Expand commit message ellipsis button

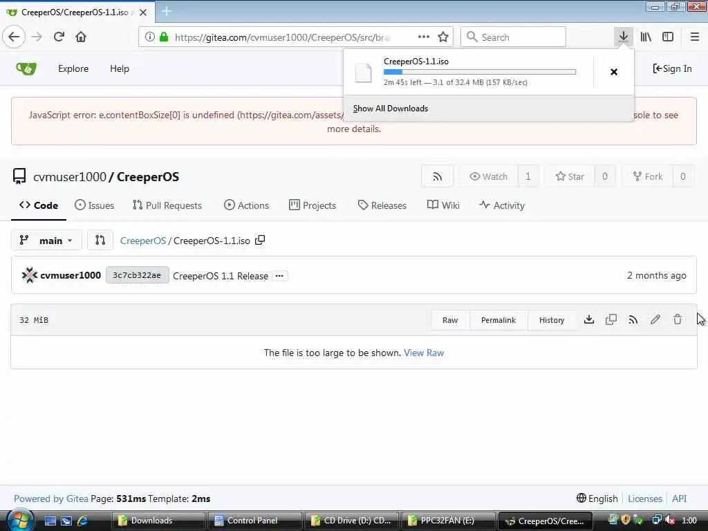(x=279, y=276)
